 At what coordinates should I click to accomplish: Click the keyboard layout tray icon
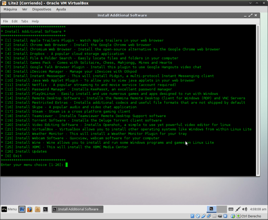click(x=231, y=209)
